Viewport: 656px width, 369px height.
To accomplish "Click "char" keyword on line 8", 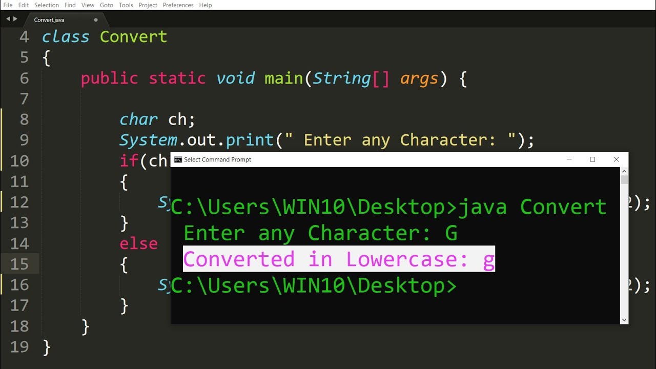I will (x=138, y=119).
